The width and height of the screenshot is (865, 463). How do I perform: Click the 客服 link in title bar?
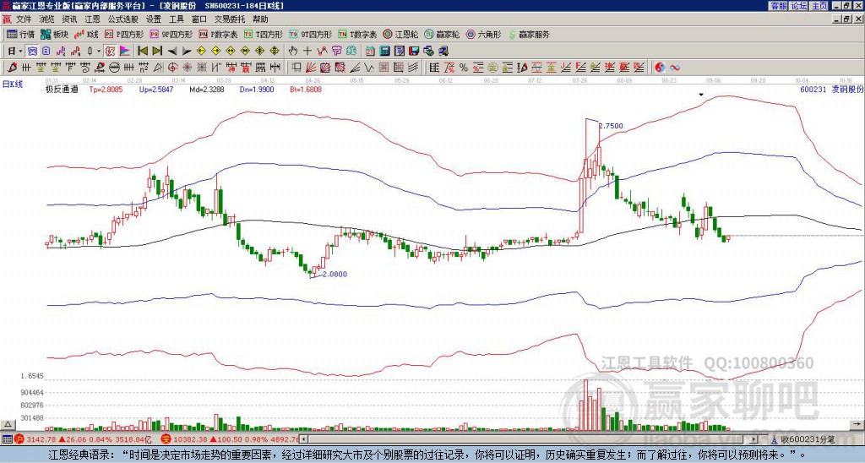(778, 6)
